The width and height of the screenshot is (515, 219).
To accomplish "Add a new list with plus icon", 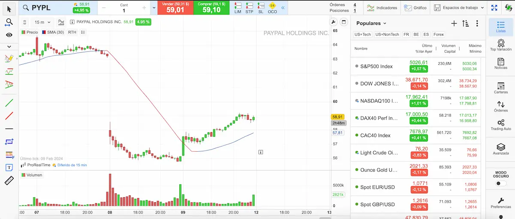I will coord(454,24).
